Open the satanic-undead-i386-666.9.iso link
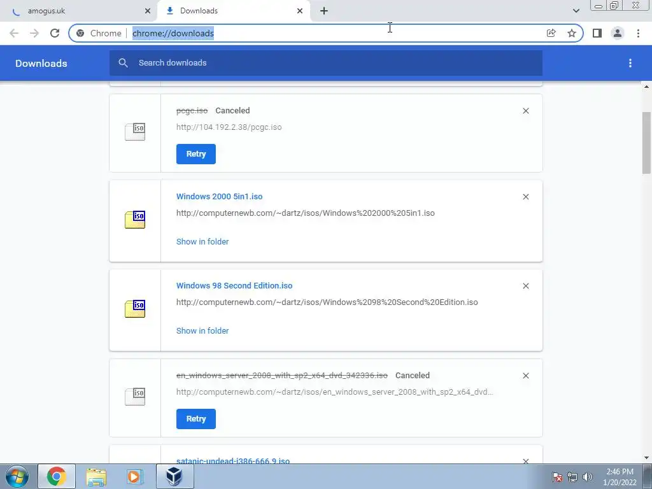652x489 pixels. click(x=233, y=460)
